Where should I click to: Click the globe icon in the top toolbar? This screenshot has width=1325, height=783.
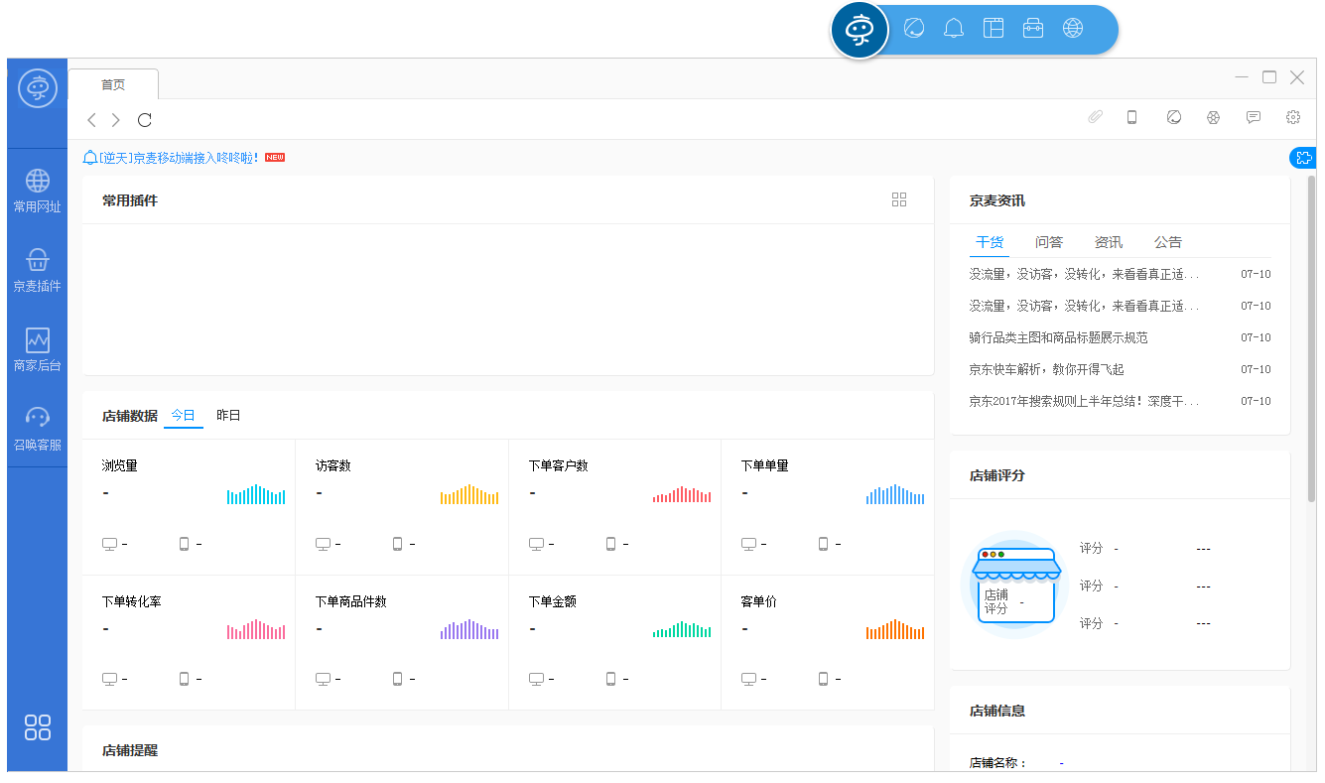(1073, 28)
